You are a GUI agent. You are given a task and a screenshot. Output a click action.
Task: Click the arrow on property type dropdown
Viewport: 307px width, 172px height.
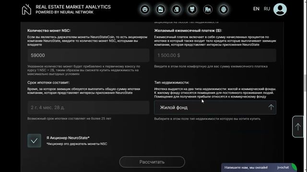pos(271,107)
